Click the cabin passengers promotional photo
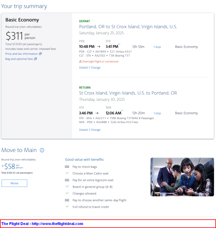The image size is (216, 228). 182,177
